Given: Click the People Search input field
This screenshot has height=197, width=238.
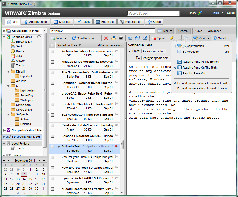Looking at the screenshot, I should [152, 14].
